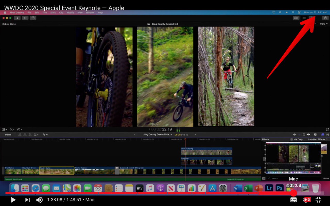The height and width of the screenshot is (206, 330).
Task: Go back in timeline history arrow
Action: coord(135,135)
